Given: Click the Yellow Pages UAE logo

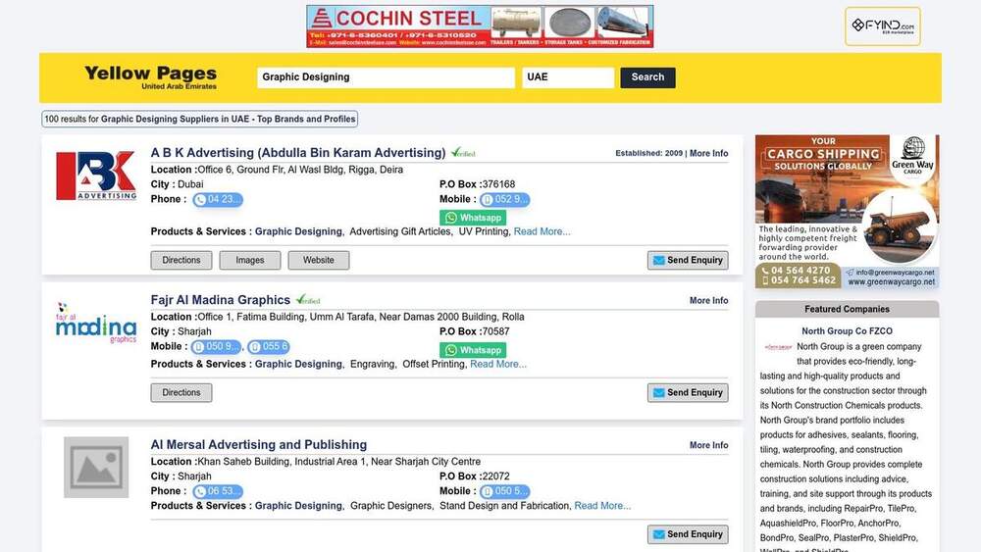Looking at the screenshot, I should pyautogui.click(x=150, y=76).
